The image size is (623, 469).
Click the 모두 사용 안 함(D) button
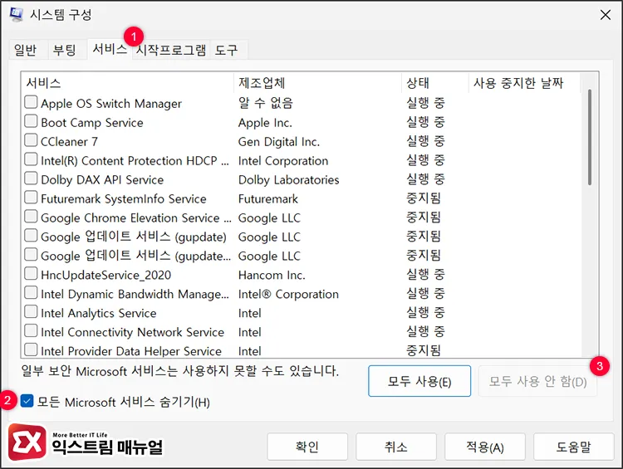click(x=537, y=381)
